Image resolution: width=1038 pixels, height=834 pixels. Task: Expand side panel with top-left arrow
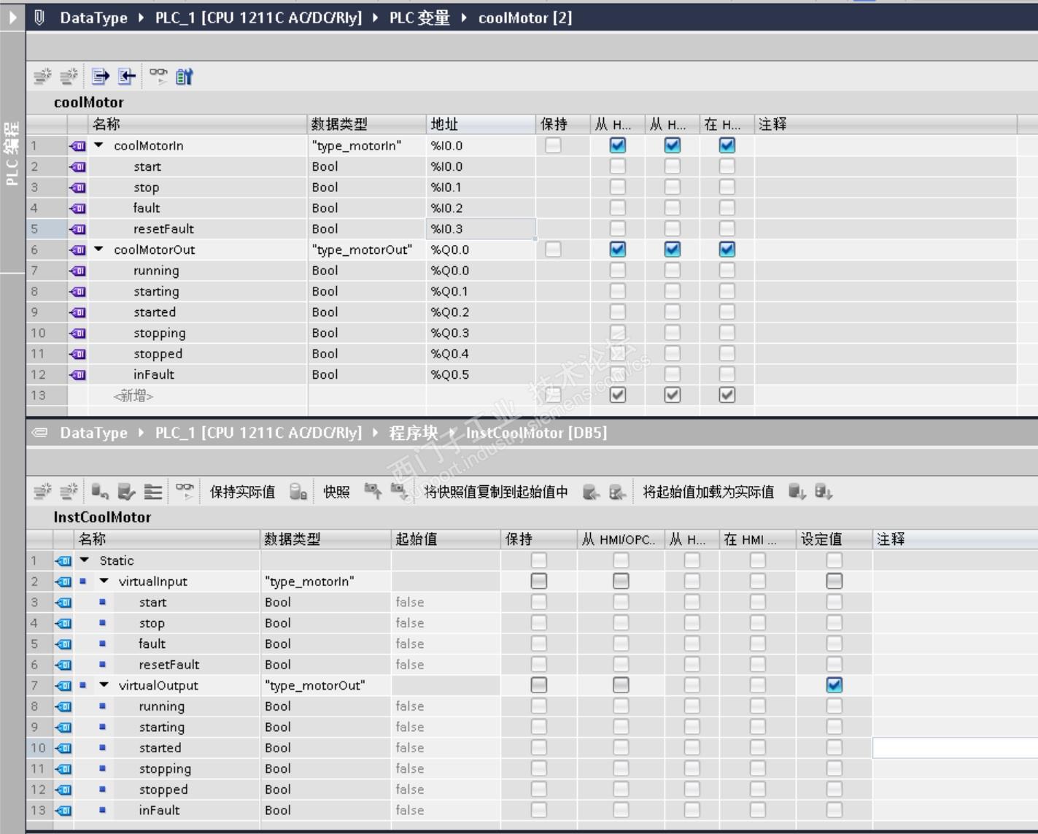[12, 17]
